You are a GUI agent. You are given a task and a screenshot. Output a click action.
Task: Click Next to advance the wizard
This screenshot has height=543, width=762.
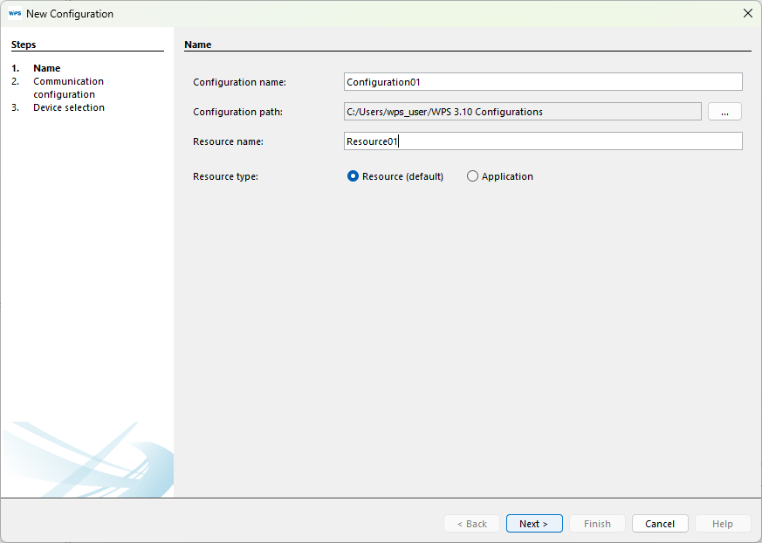[534, 523]
